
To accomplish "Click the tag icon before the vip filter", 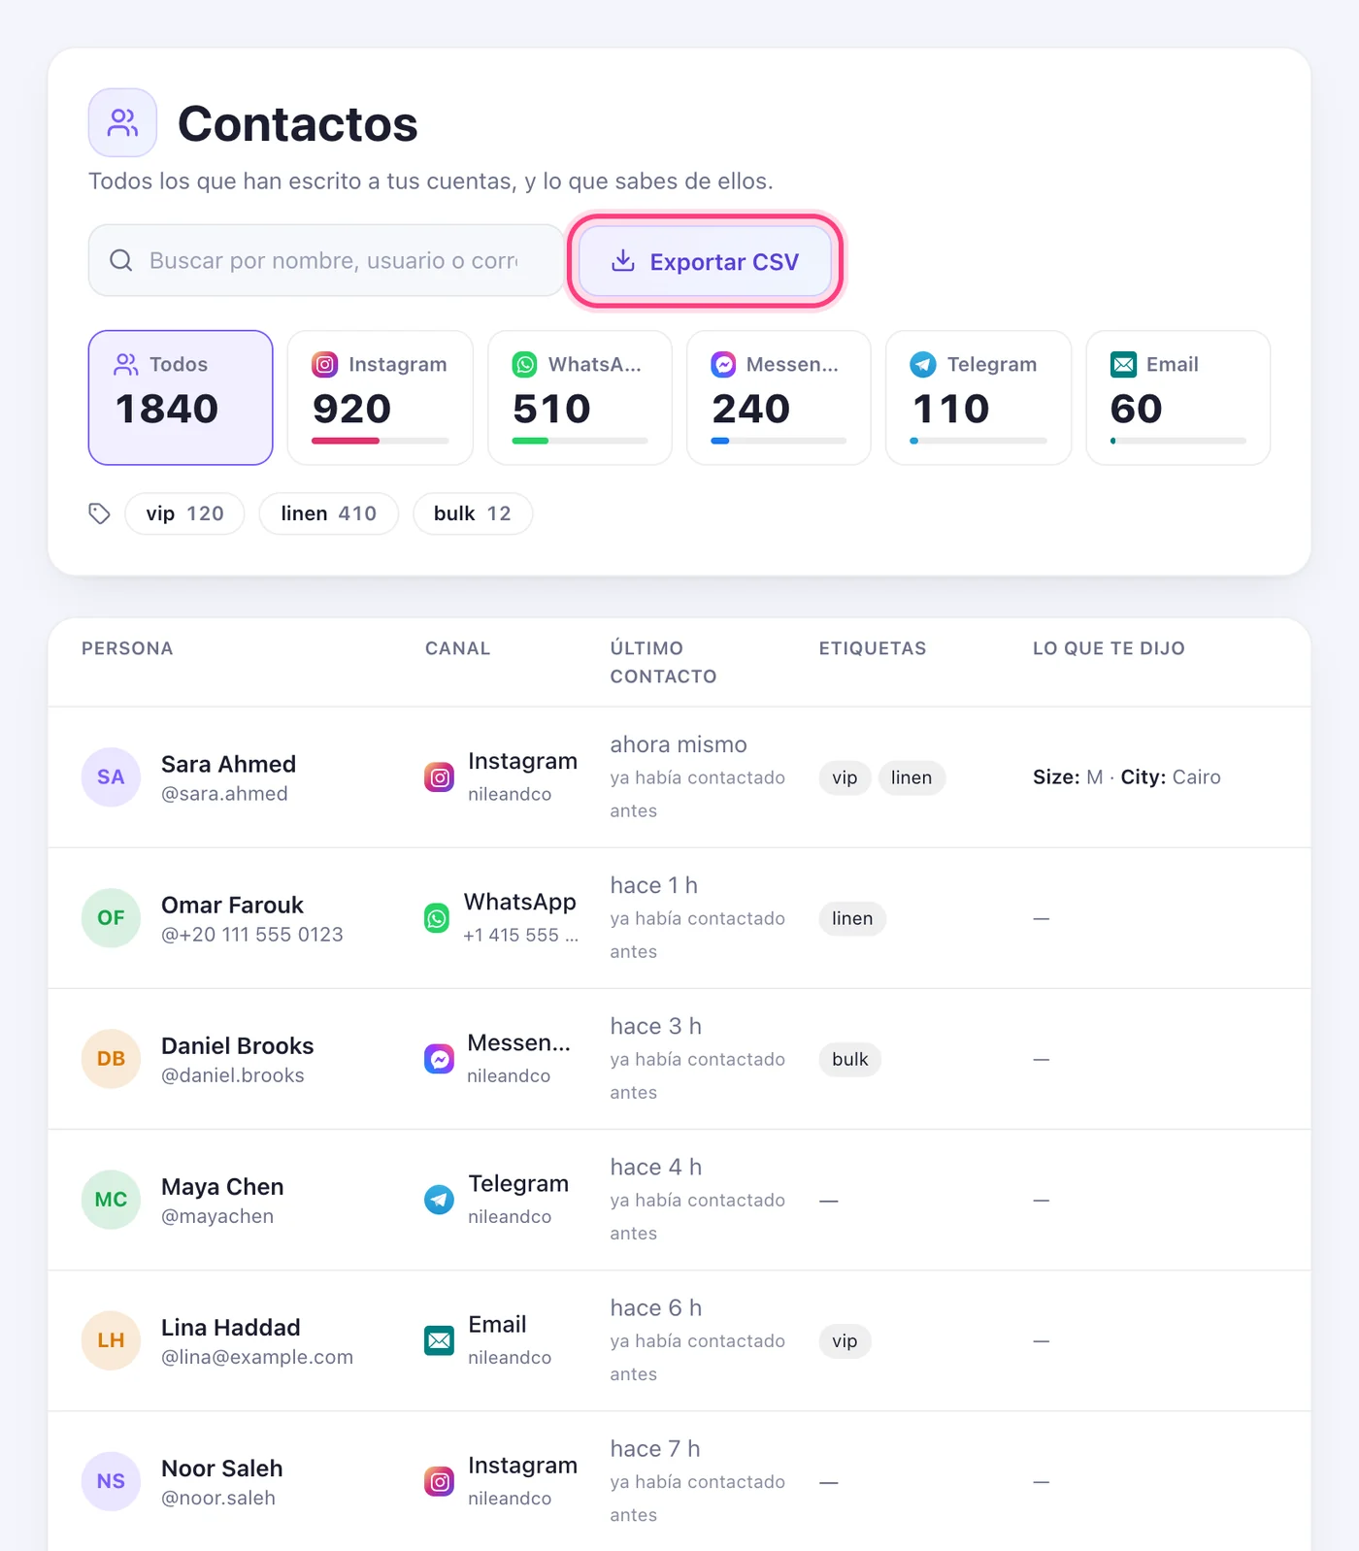I will (99, 513).
